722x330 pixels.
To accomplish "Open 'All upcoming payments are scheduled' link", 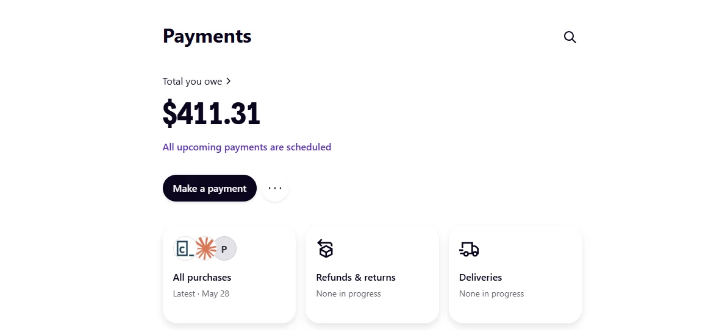I will (x=247, y=147).
